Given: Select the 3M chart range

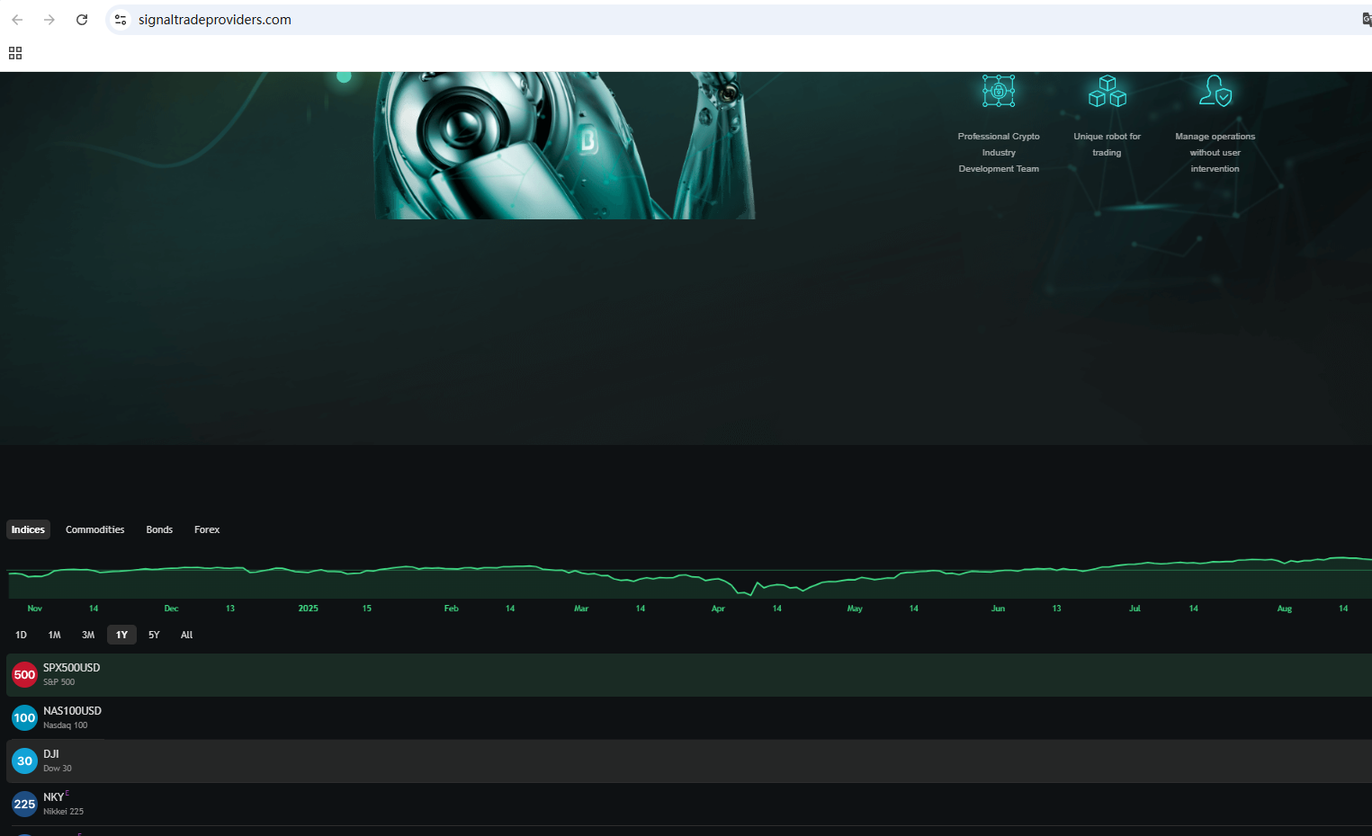Looking at the screenshot, I should 88,635.
